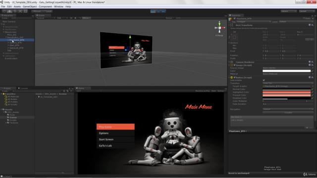The width and height of the screenshot is (317, 178).
Task: Click the scene orientation gizmo
Action: tap(219, 28)
